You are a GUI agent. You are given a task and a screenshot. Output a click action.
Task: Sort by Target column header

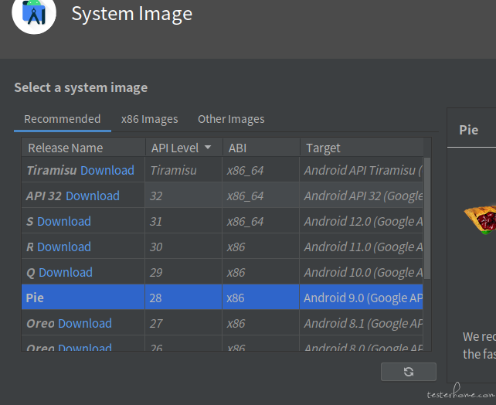click(x=362, y=148)
